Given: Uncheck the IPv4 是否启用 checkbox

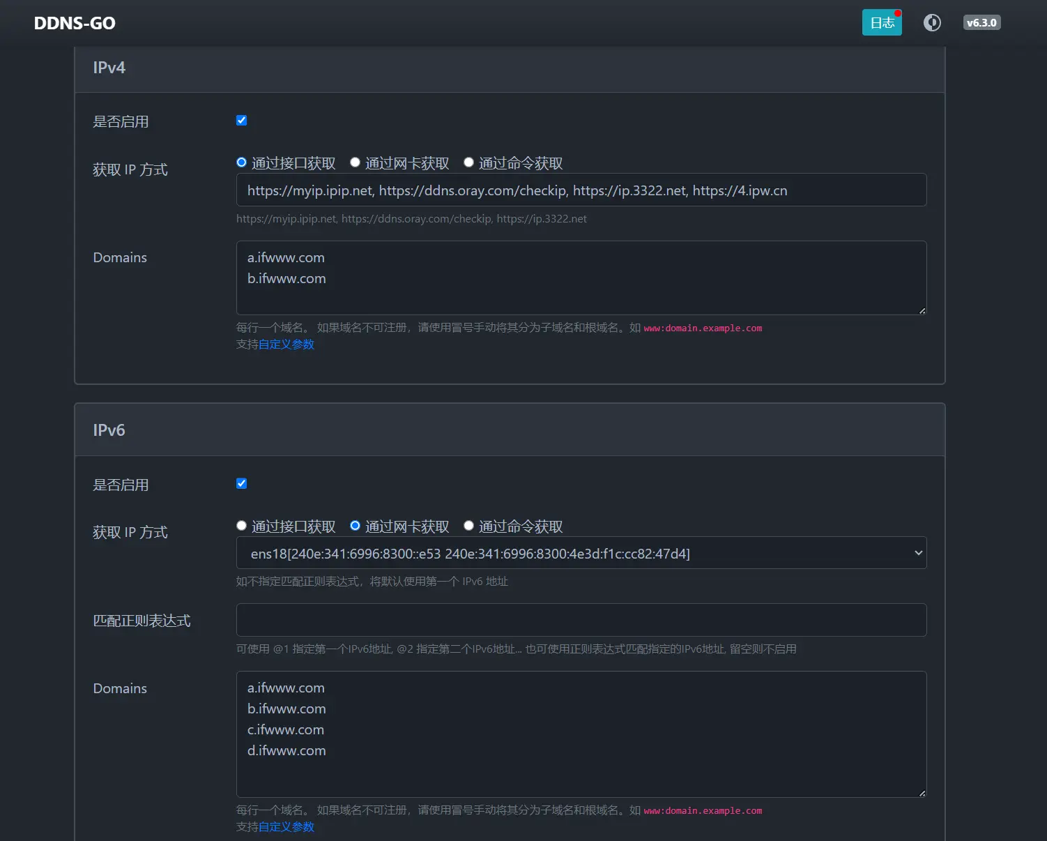Looking at the screenshot, I should point(242,121).
